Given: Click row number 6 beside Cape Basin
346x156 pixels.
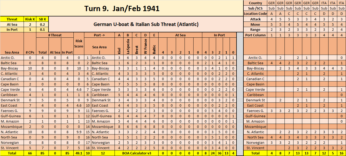Looking at the screenshot, I should coord(87,84).
